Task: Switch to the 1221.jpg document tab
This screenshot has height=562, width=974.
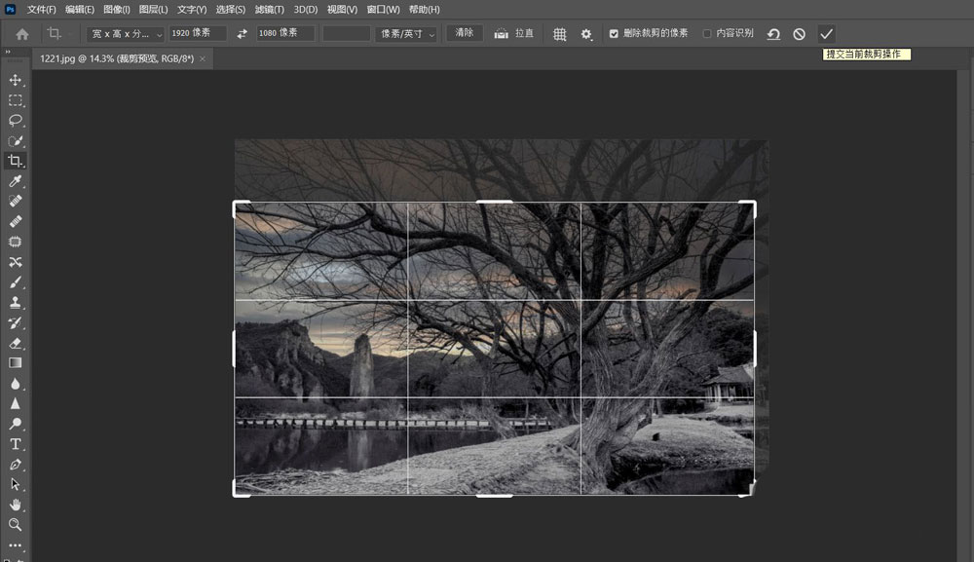Action: coord(115,59)
